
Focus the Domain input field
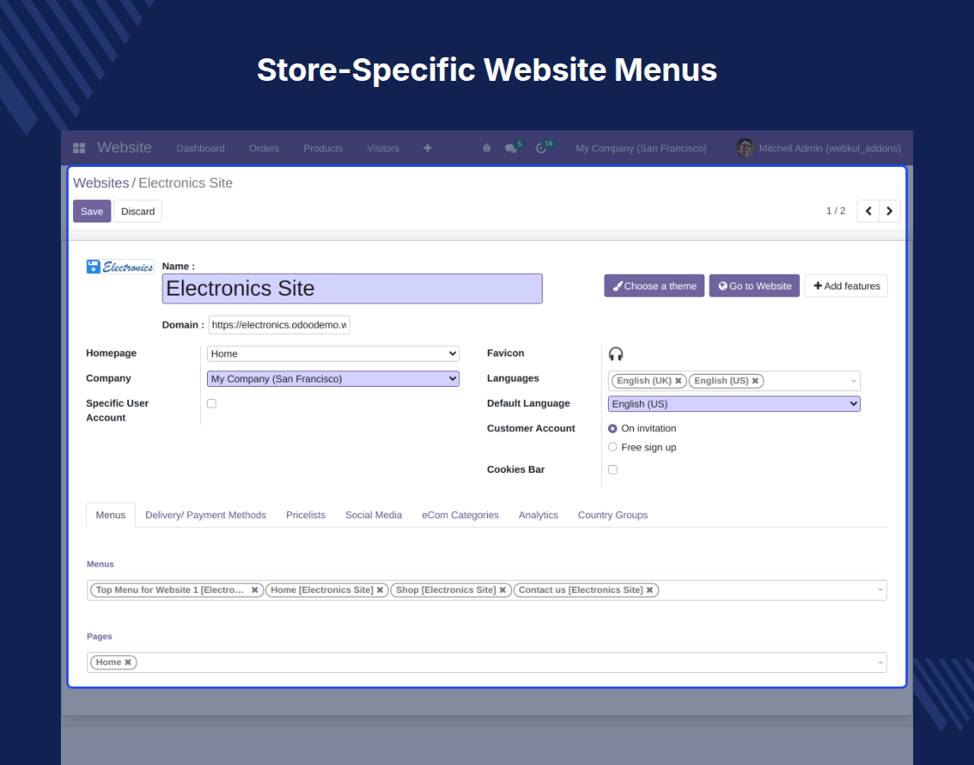coord(279,325)
